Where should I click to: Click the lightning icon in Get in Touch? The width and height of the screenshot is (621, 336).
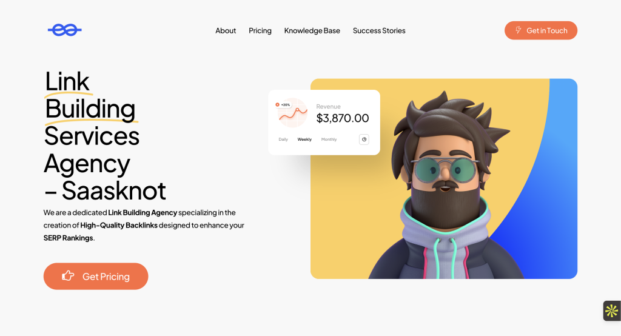[x=518, y=30]
